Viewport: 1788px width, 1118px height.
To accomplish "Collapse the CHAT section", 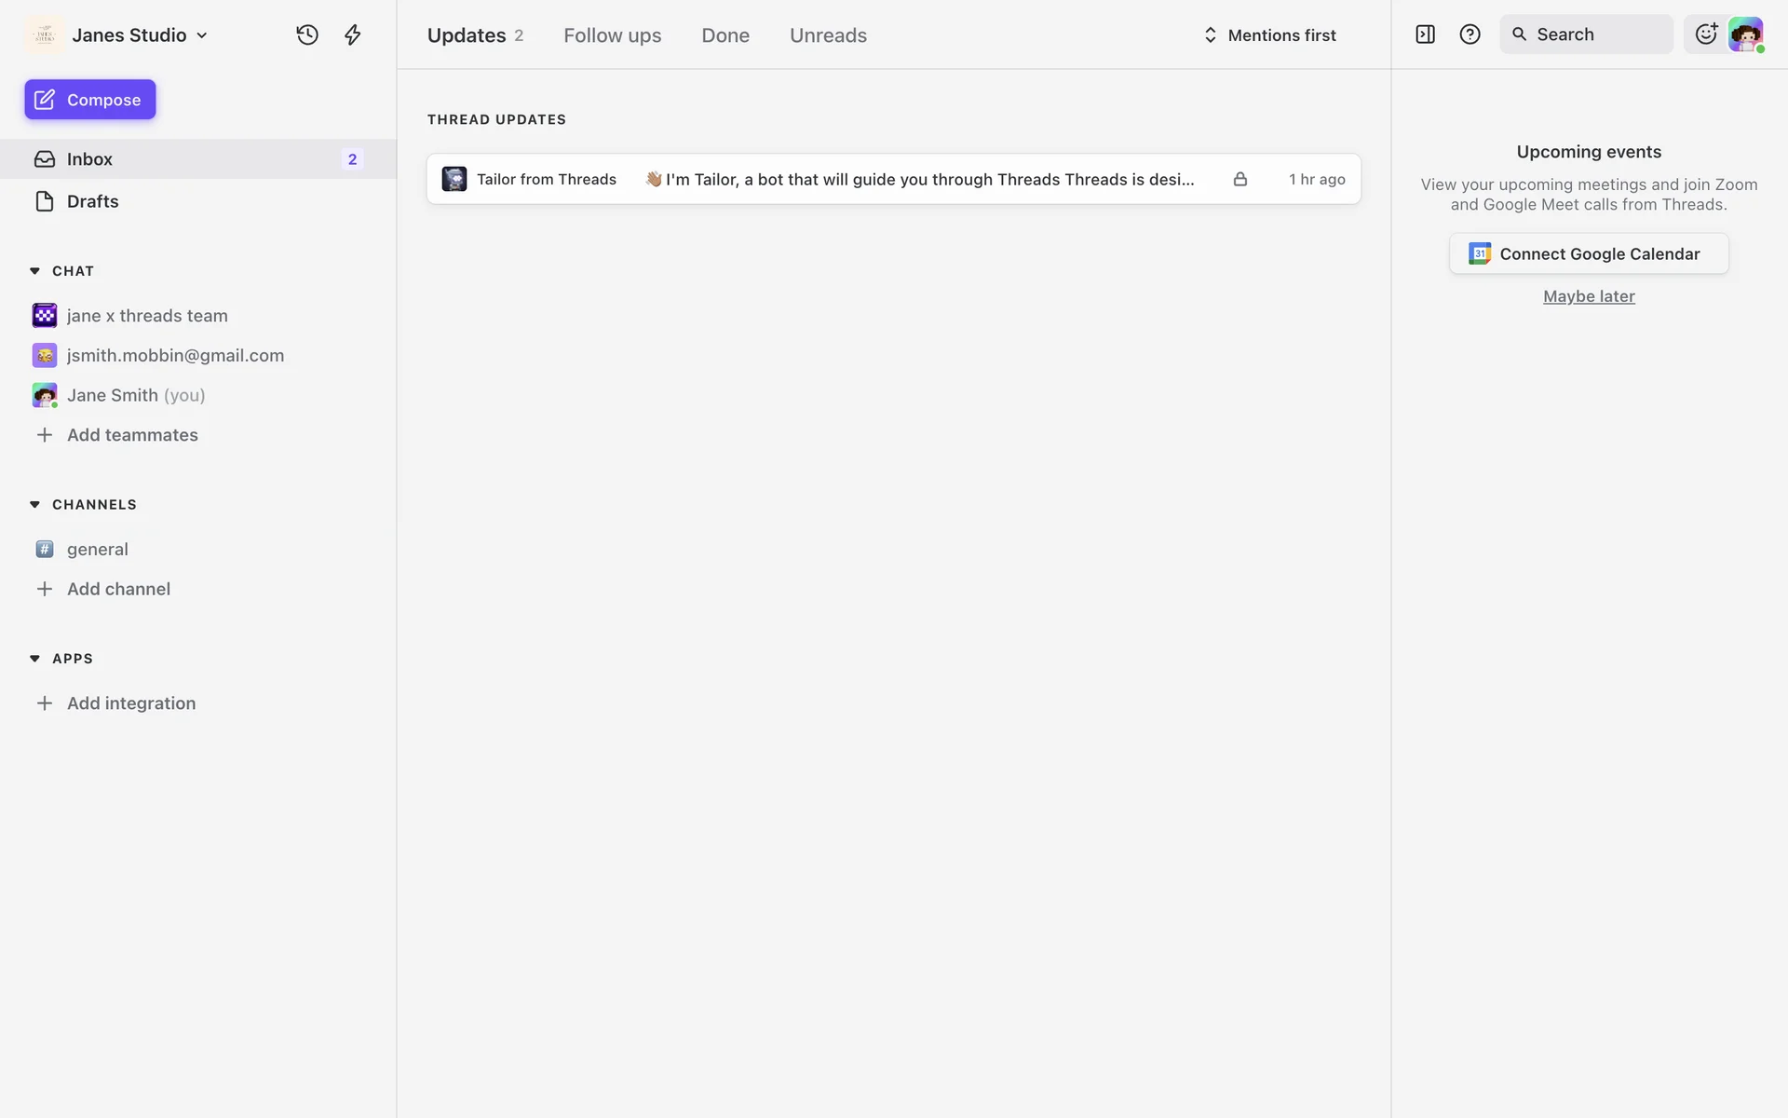I will 34,271.
